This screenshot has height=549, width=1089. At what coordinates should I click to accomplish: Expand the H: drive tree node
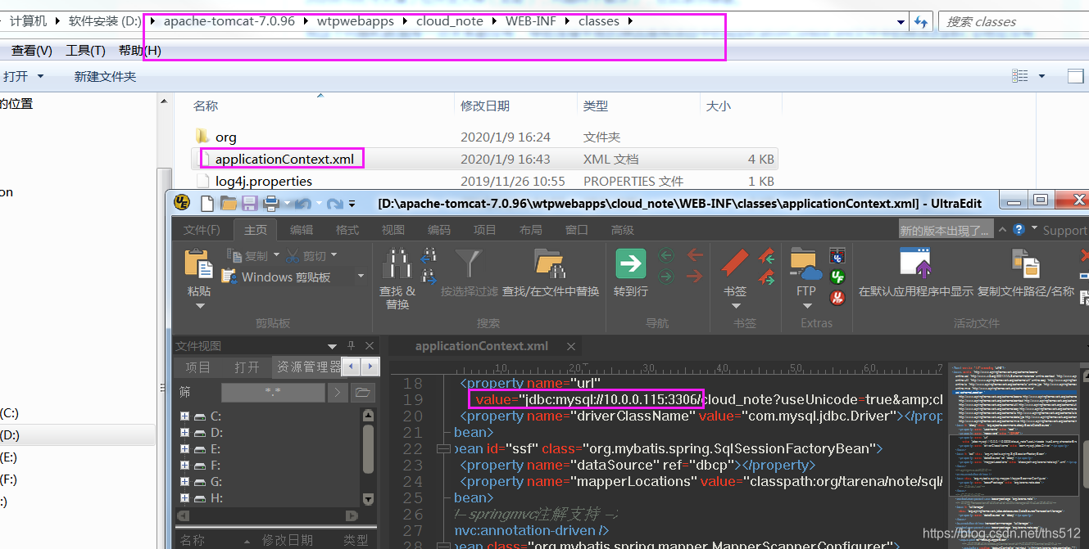[184, 498]
